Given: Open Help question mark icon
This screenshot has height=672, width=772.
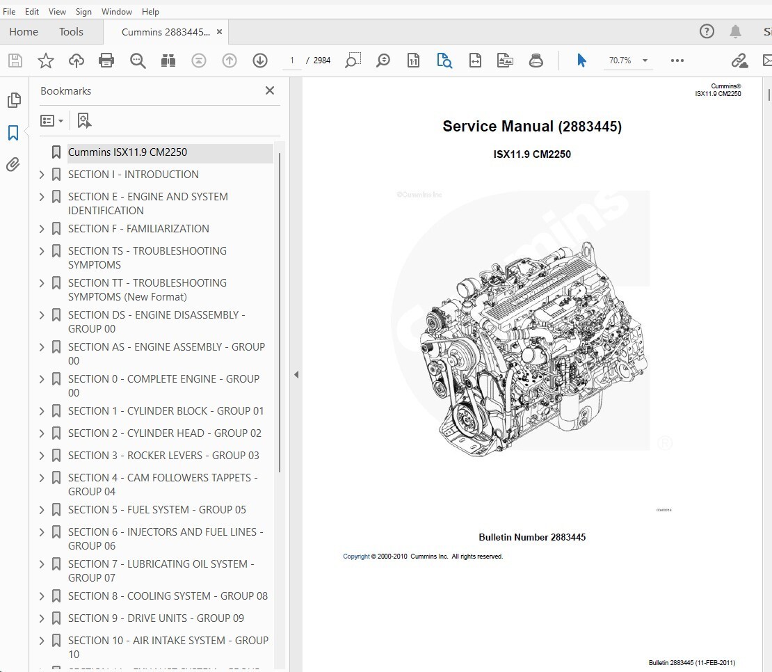Looking at the screenshot, I should (707, 31).
